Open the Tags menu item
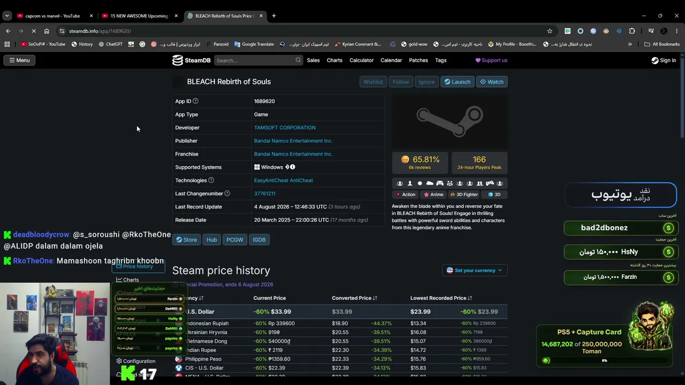685x385 pixels. coord(441,60)
